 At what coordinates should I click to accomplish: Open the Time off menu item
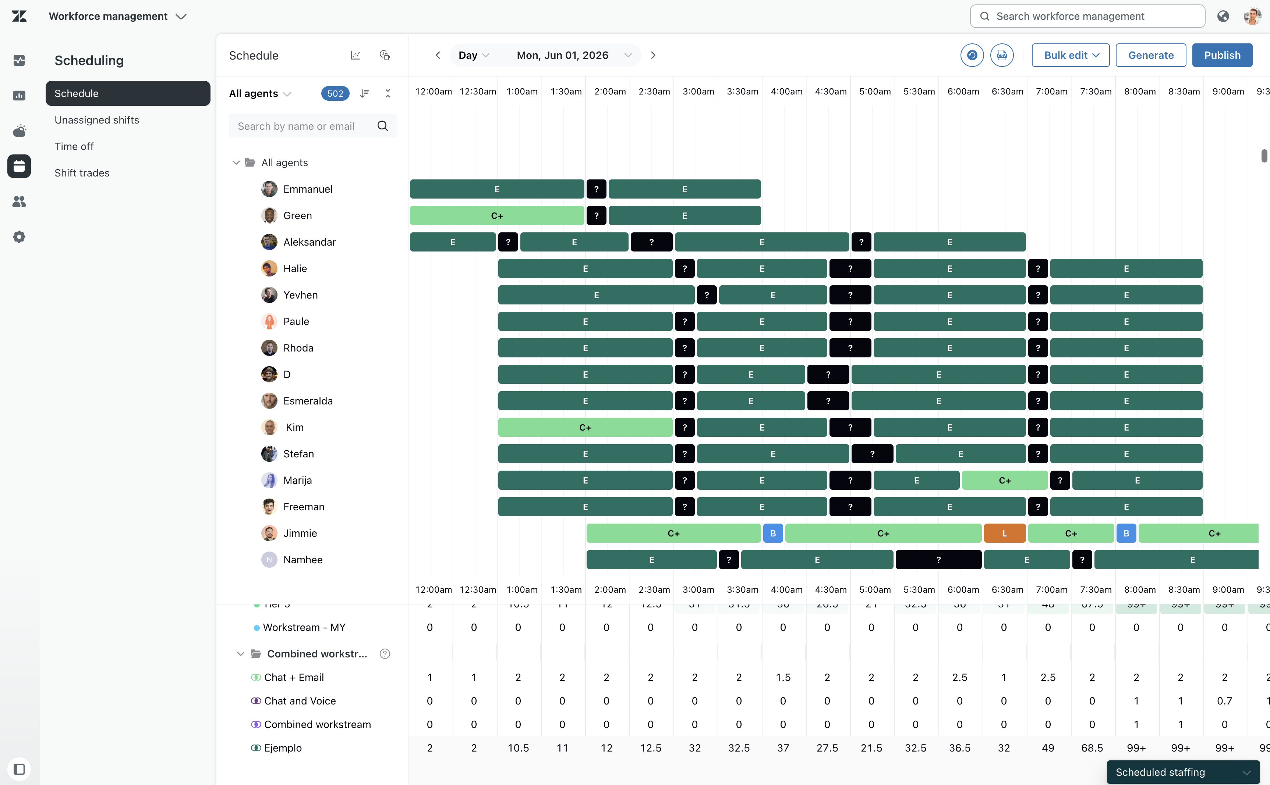click(x=74, y=146)
